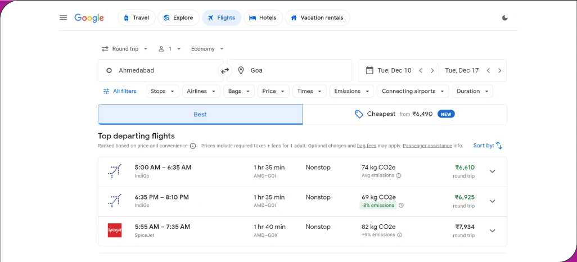Screen dimensions: 577x262
Task: Expand the 5:00 AM IndiGo flight details
Action: [493, 171]
